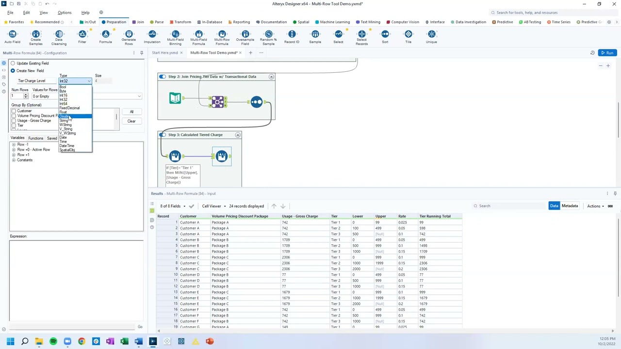The width and height of the screenshot is (621, 349).
Task: Choose V_WString in the Type list
Action: coord(75,133)
